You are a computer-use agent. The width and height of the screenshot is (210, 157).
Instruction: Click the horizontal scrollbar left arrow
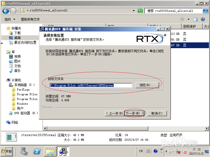tap(45, 128)
